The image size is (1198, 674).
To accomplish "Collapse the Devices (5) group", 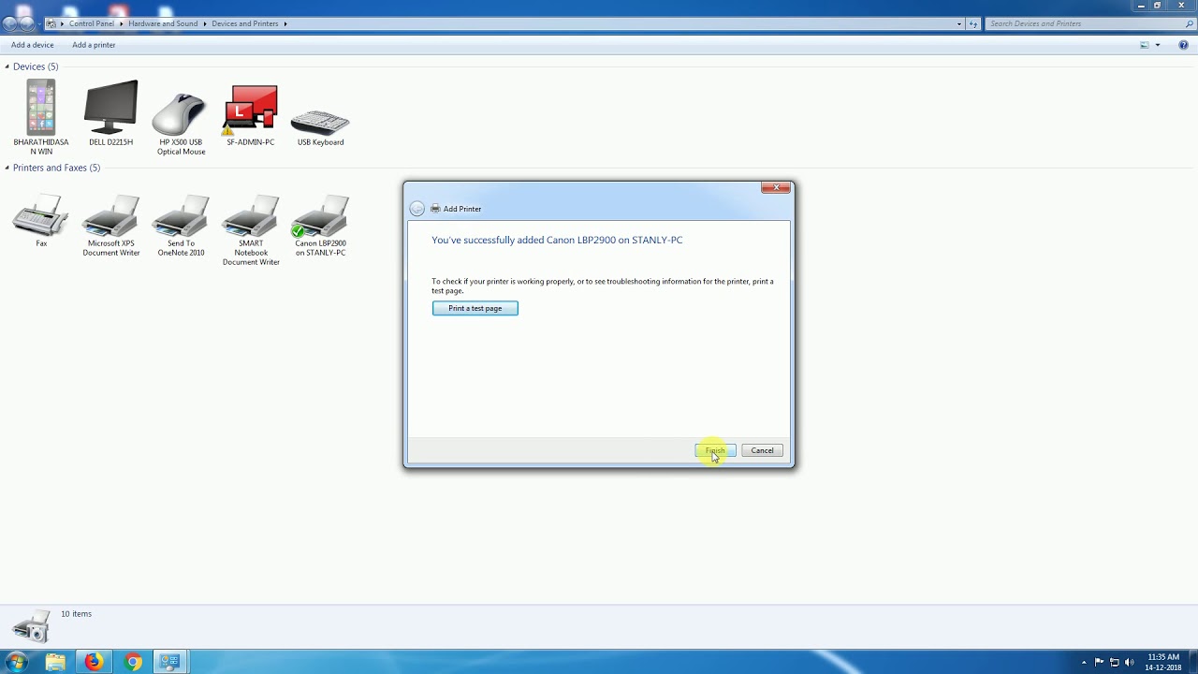I will click(7, 66).
